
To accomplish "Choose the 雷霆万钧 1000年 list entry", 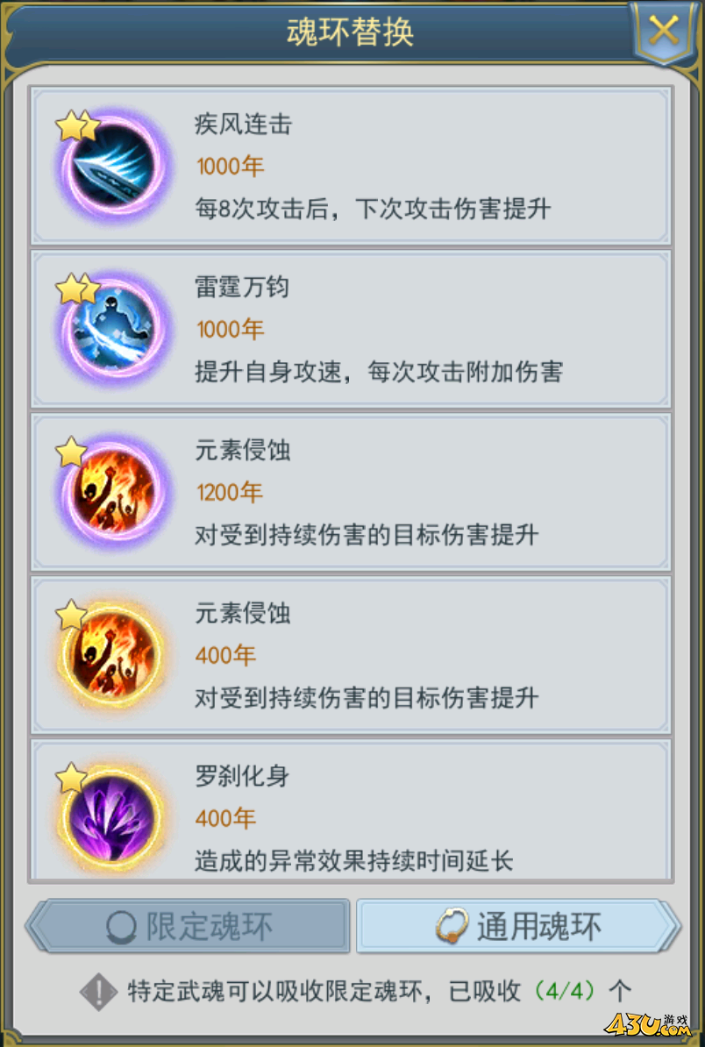I will tap(351, 329).
